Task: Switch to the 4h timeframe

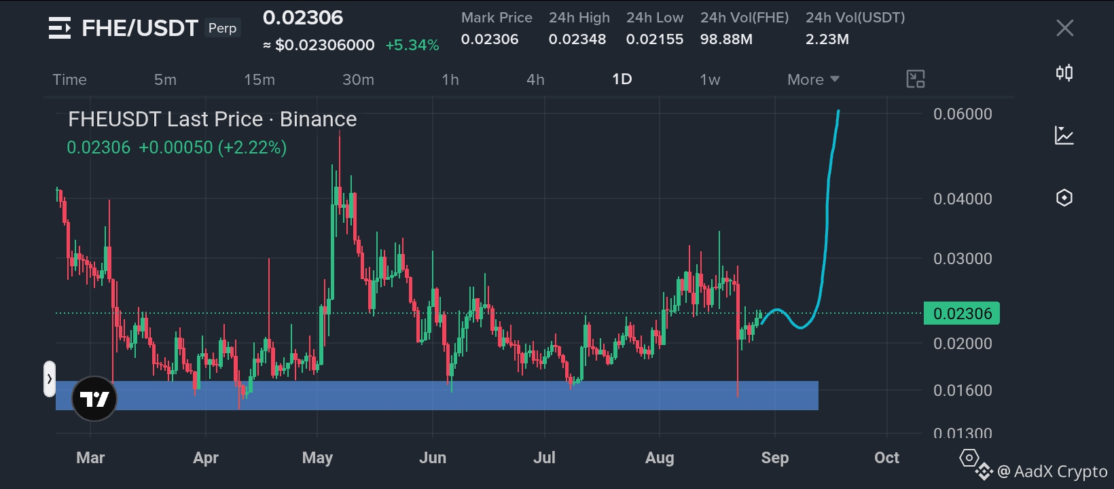Action: [x=535, y=79]
